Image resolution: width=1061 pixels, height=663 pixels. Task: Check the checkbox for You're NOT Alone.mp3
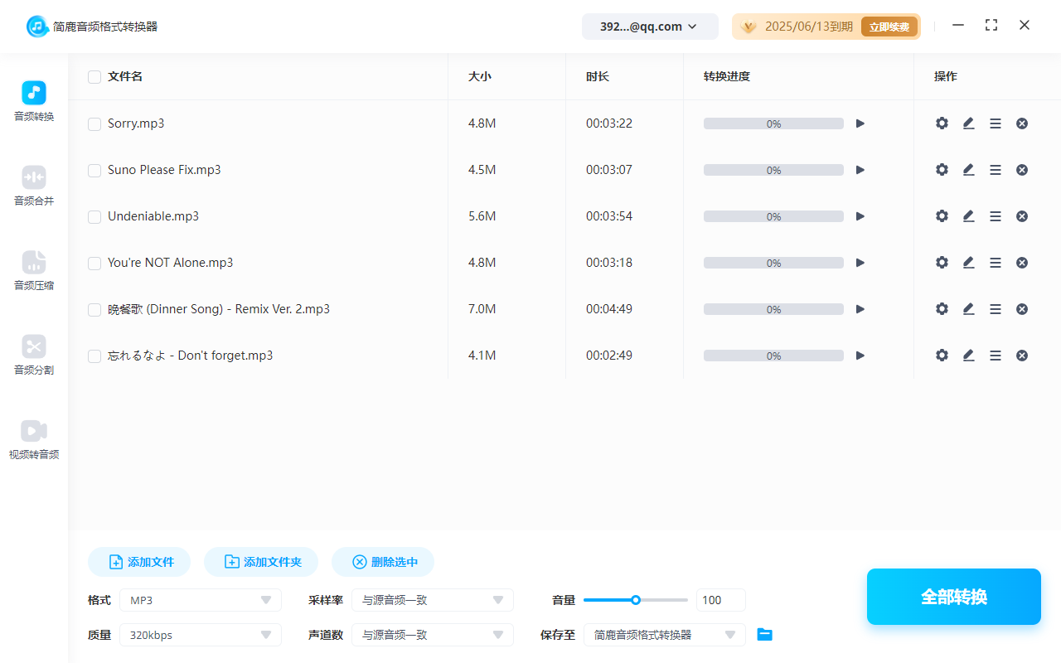94,263
